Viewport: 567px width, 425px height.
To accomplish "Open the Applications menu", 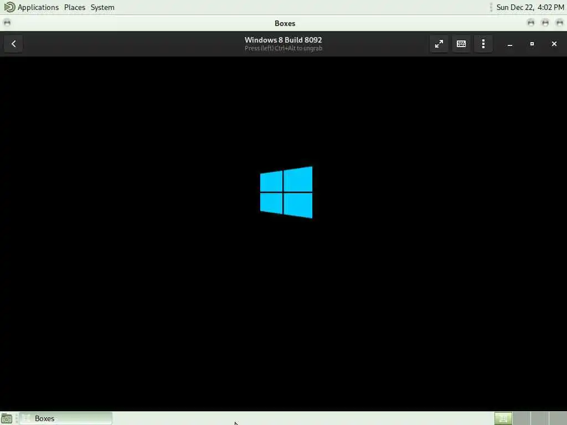I will click(38, 7).
